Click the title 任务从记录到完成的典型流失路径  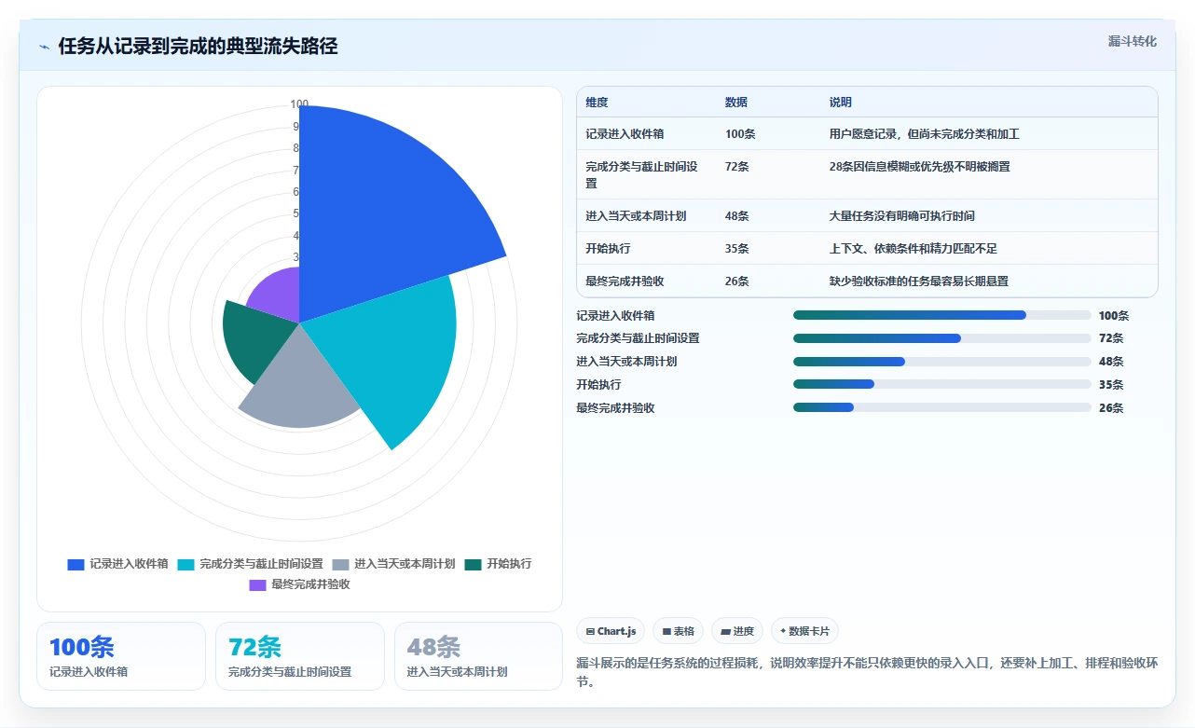click(x=198, y=47)
